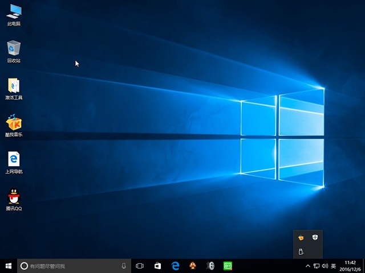Open the 此电脑 desktop icon

pos(14,13)
